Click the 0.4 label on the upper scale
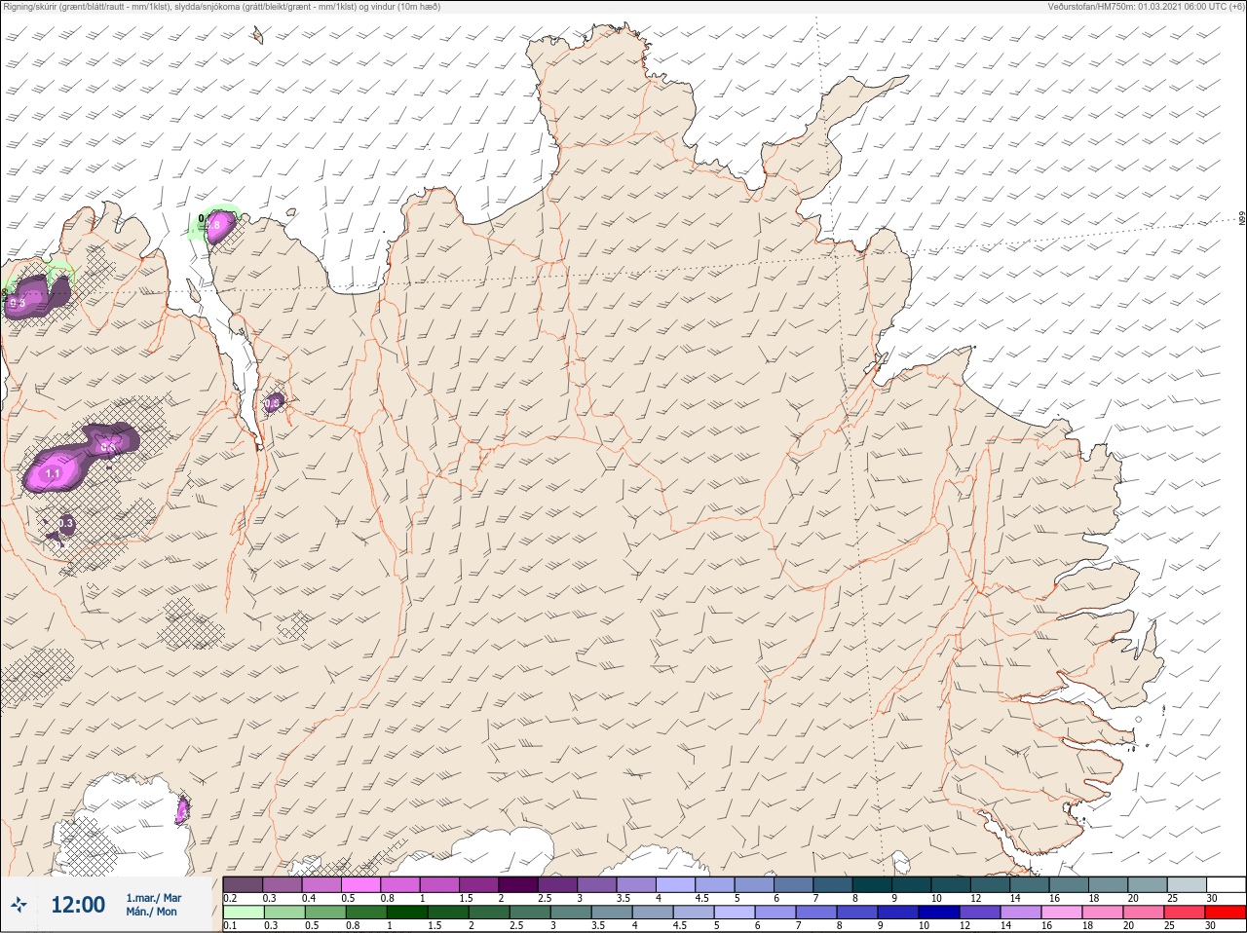 (309, 898)
